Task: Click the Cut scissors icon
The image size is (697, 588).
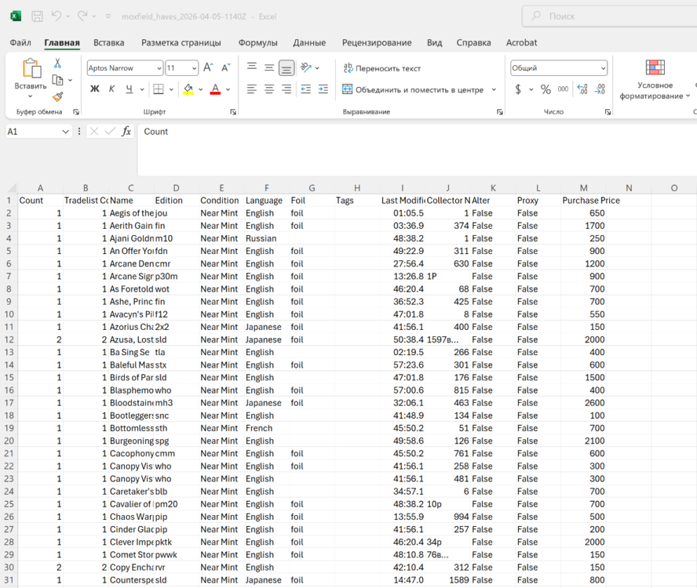Action: 57,64
